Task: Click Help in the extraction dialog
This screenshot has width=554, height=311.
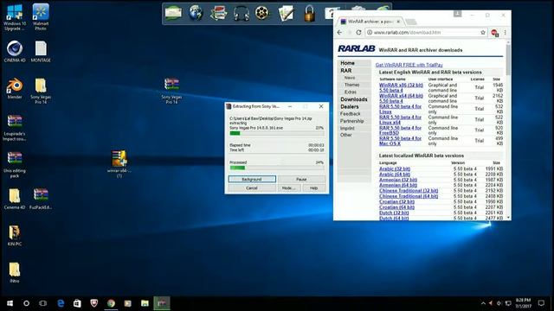Action: point(313,188)
